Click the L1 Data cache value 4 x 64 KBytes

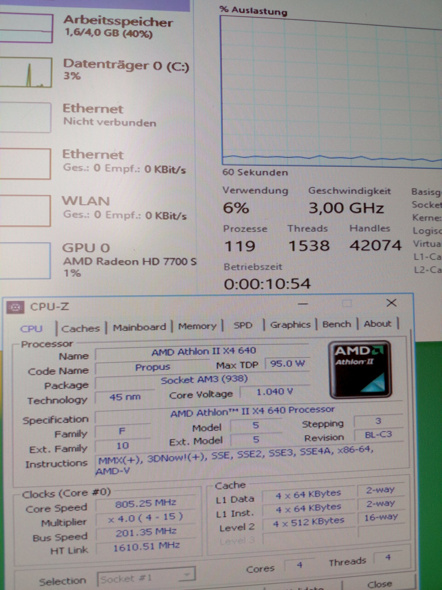(308, 495)
